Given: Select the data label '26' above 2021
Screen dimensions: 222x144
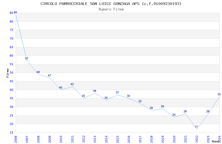Looking at the screenshot, I should pos(185,111).
